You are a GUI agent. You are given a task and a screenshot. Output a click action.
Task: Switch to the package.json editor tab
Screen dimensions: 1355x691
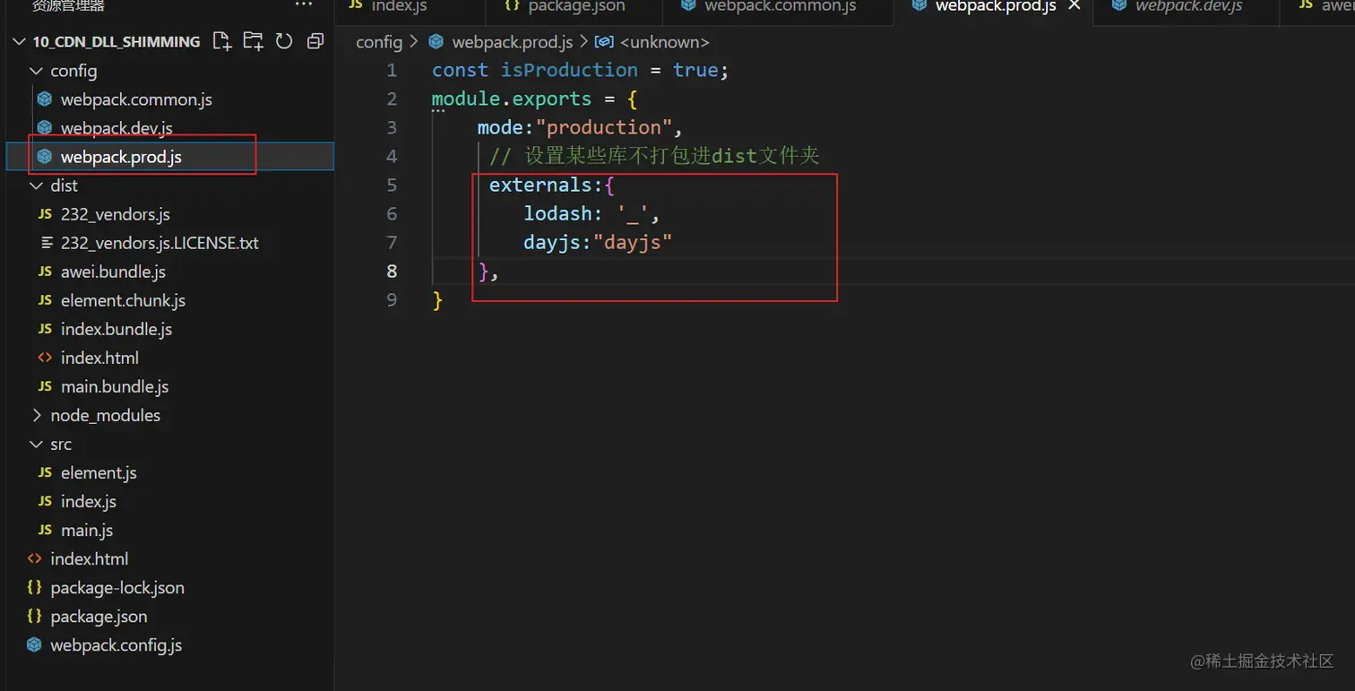pyautogui.click(x=574, y=8)
